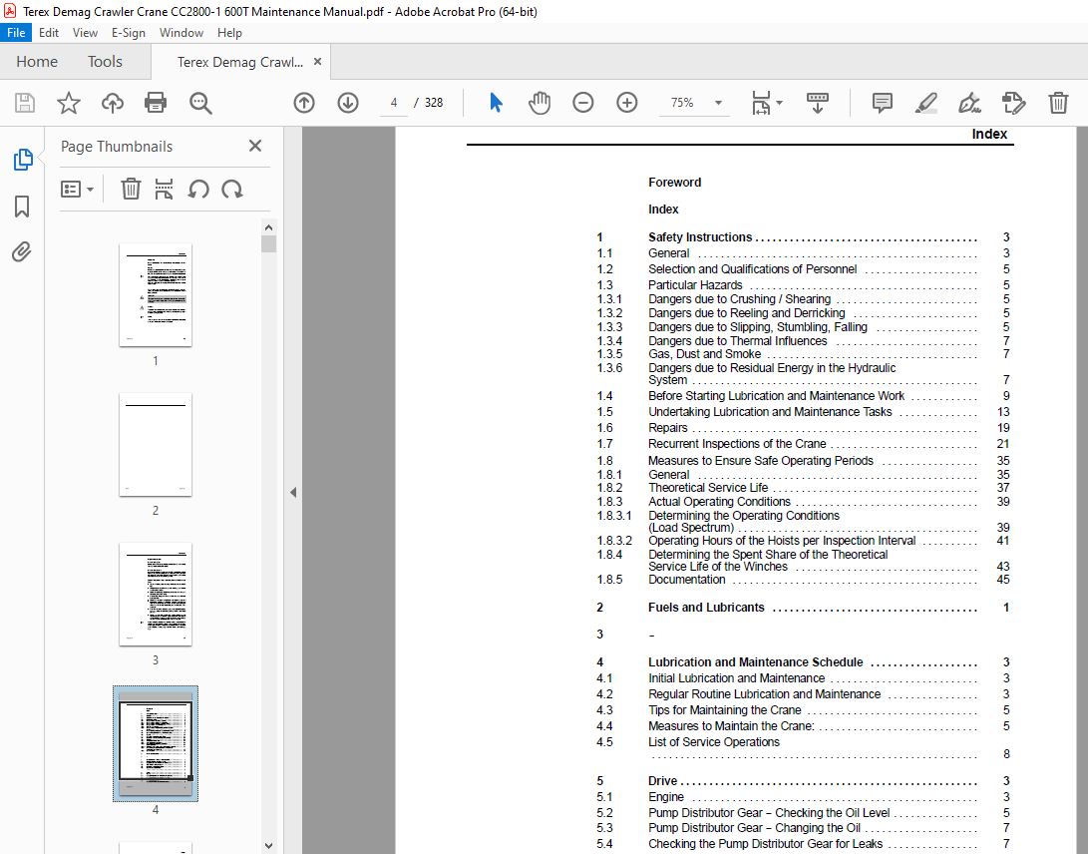Viewport: 1088px width, 854px height.
Task: Open Page Thumbnails sidebar icon
Action: pyautogui.click(x=22, y=159)
